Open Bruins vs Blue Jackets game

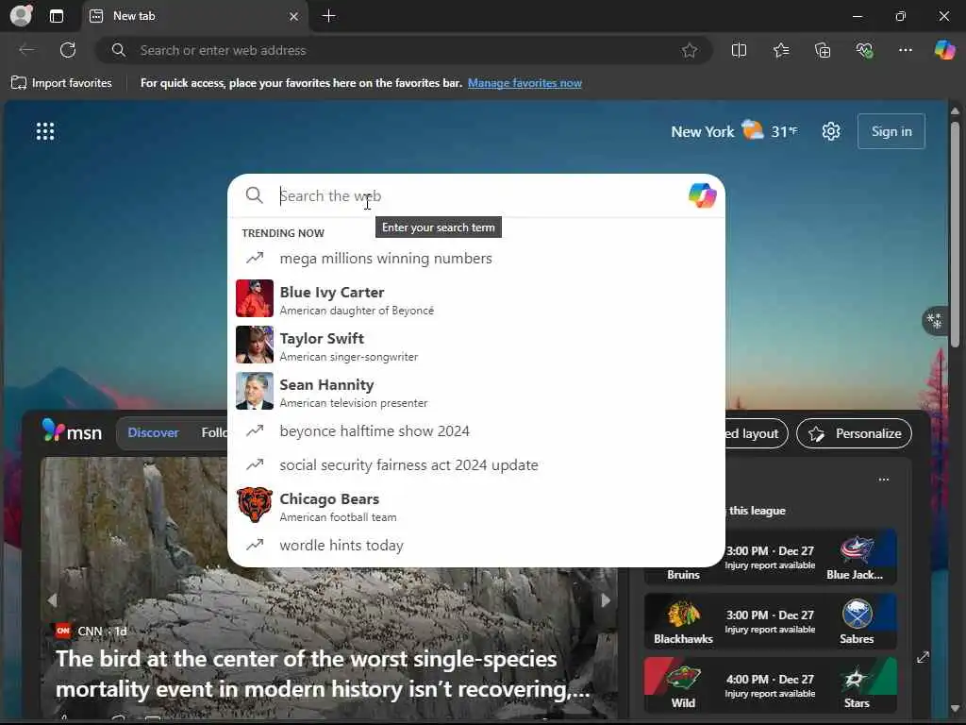tap(770, 557)
